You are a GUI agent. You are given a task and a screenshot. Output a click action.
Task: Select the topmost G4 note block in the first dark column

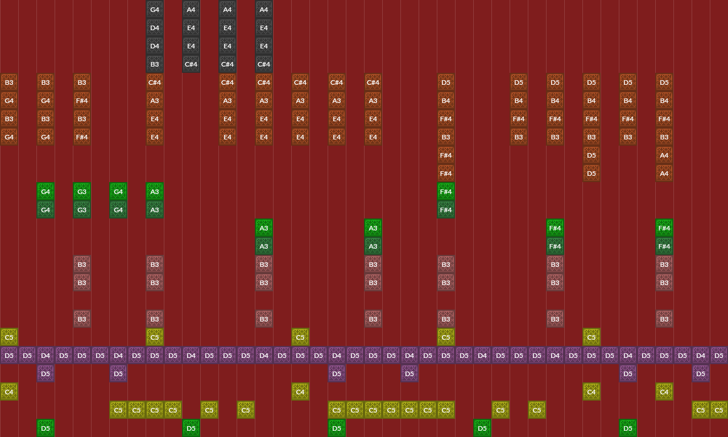pos(155,10)
